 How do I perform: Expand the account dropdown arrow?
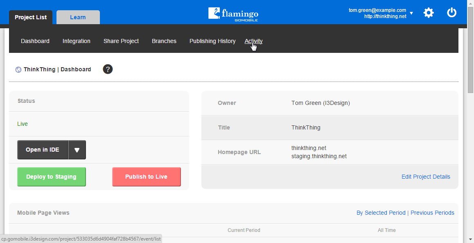pyautogui.click(x=411, y=13)
